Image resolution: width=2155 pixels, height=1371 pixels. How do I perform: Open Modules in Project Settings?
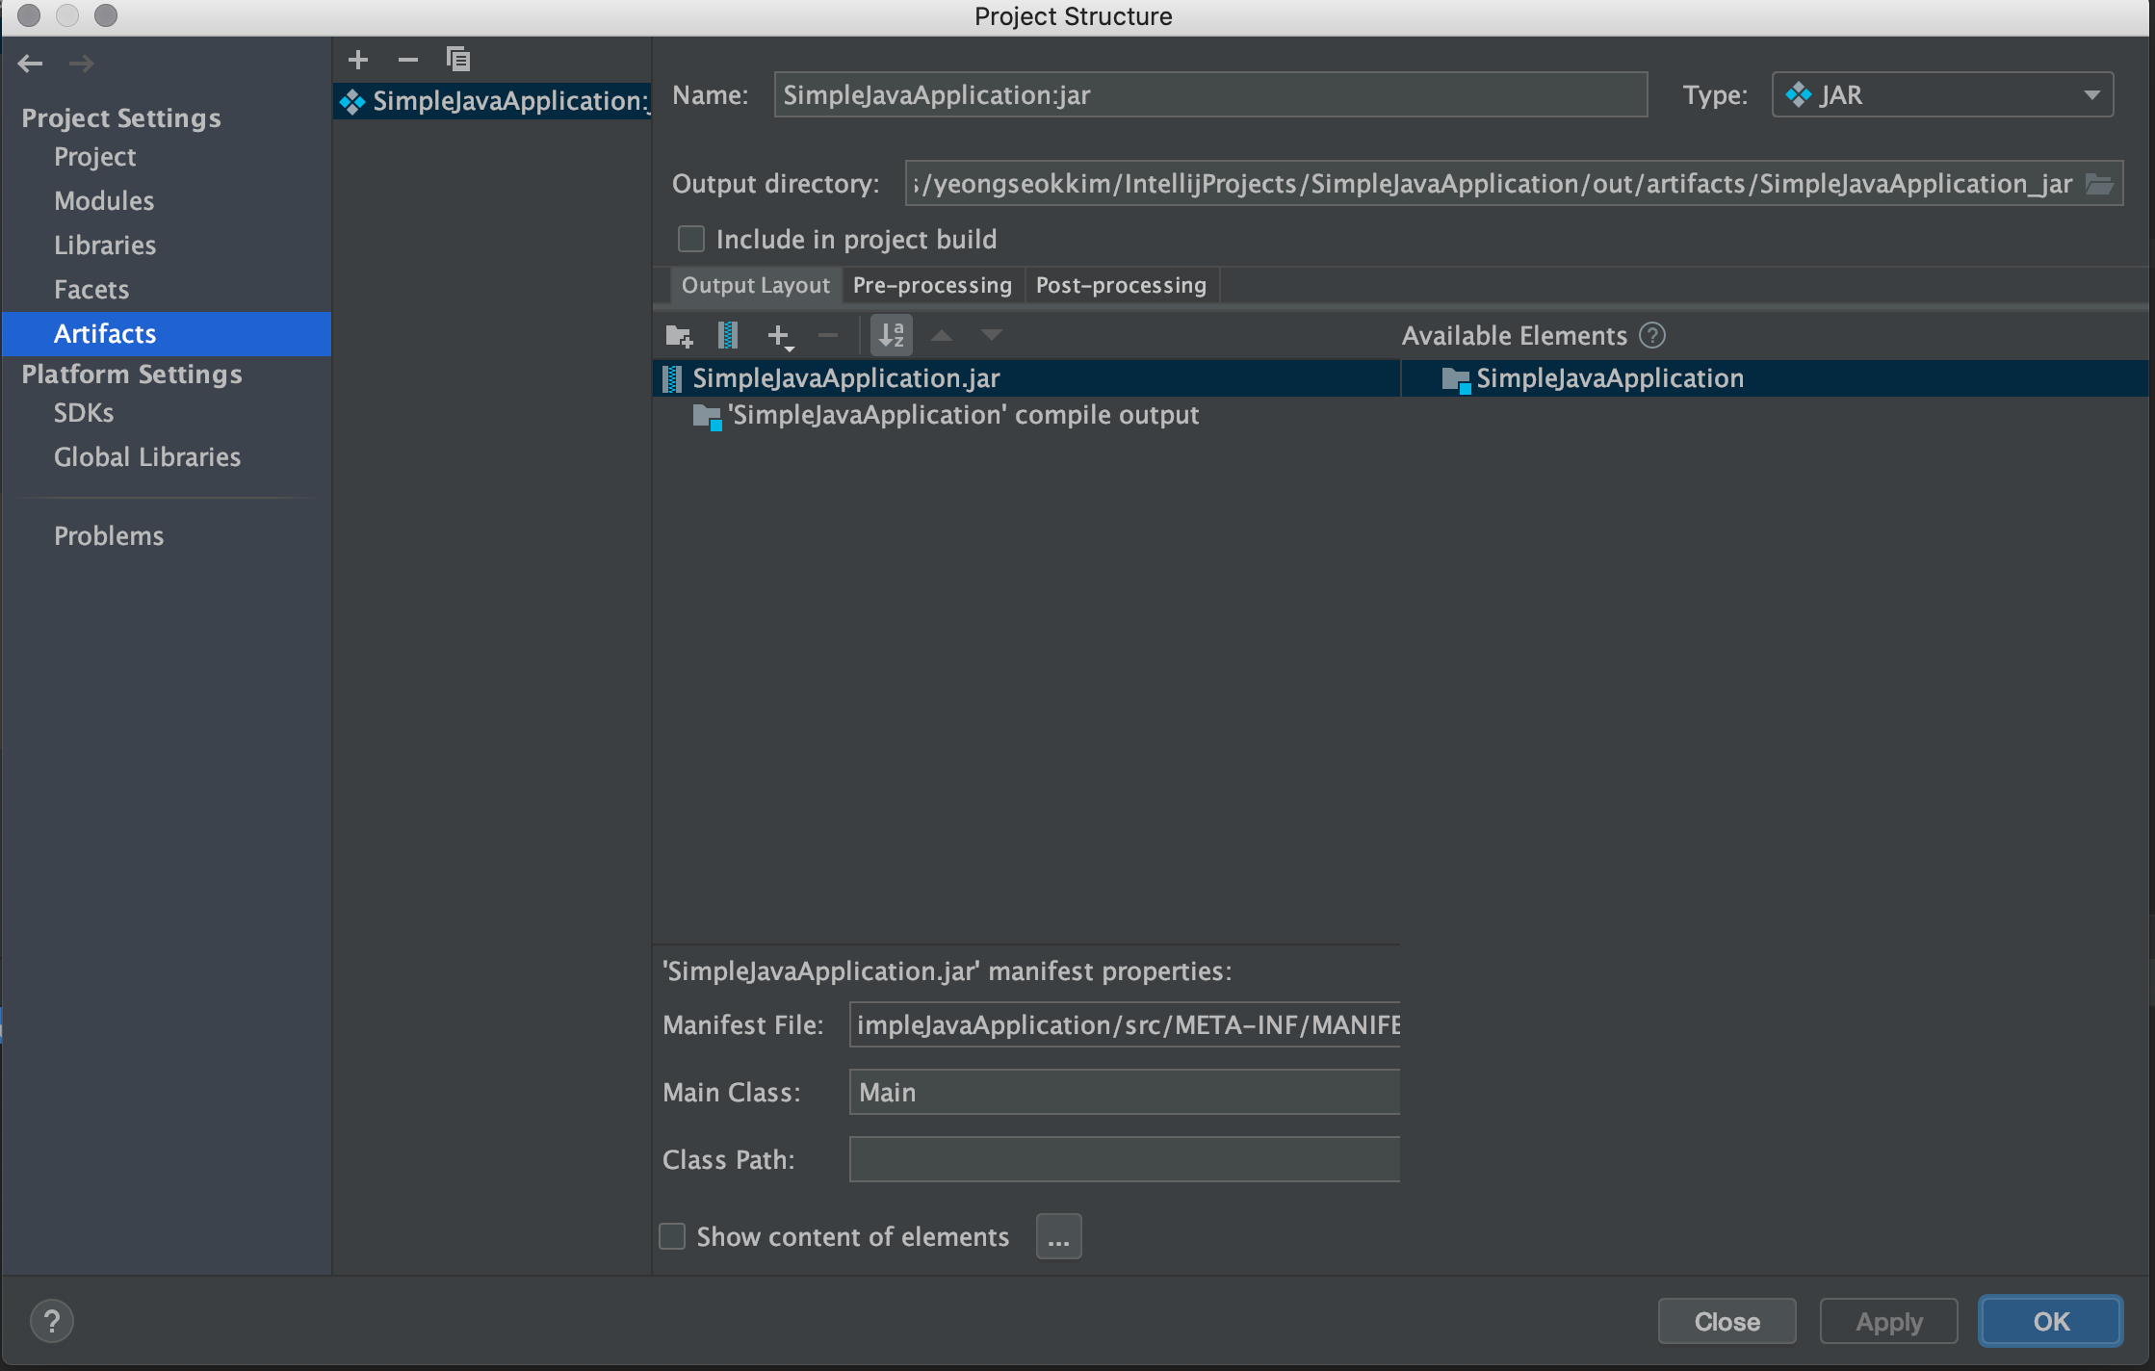tap(104, 201)
